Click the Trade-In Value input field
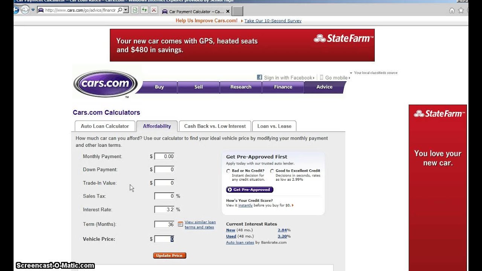Image resolution: width=482 pixels, height=271 pixels. 164,183
